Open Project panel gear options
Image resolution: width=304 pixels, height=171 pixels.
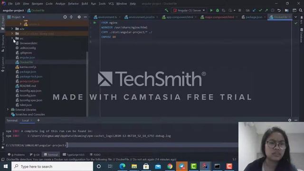79,17
